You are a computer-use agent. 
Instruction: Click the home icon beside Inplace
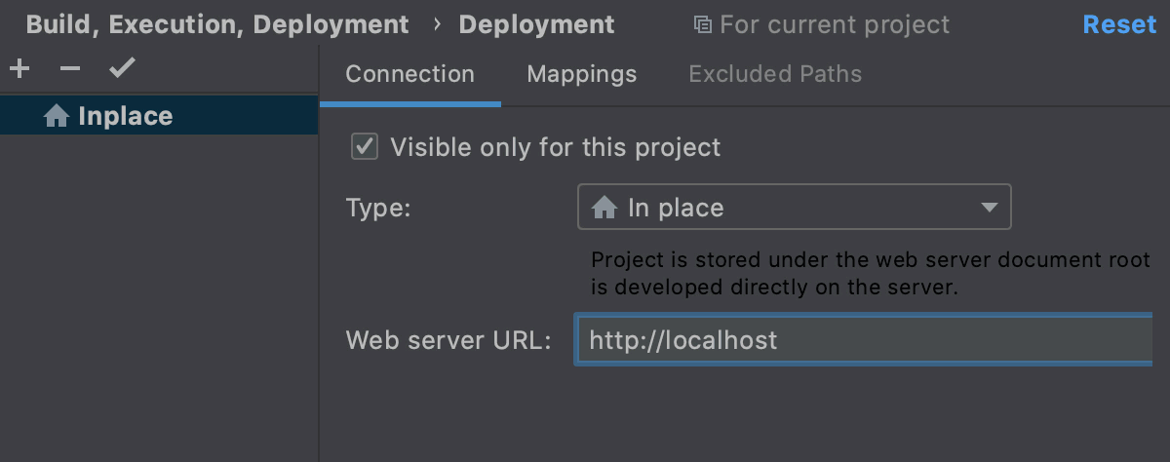click(57, 117)
